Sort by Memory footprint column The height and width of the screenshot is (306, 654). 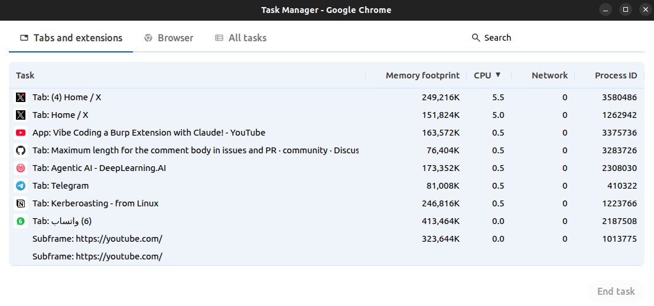(422, 75)
